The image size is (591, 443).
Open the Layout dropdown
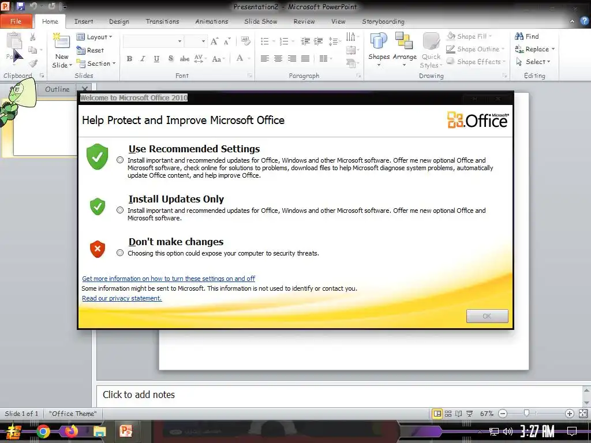(94, 37)
